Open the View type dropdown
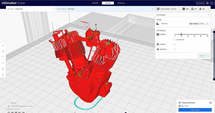The height and width of the screenshot is (113, 215). click(30, 9)
